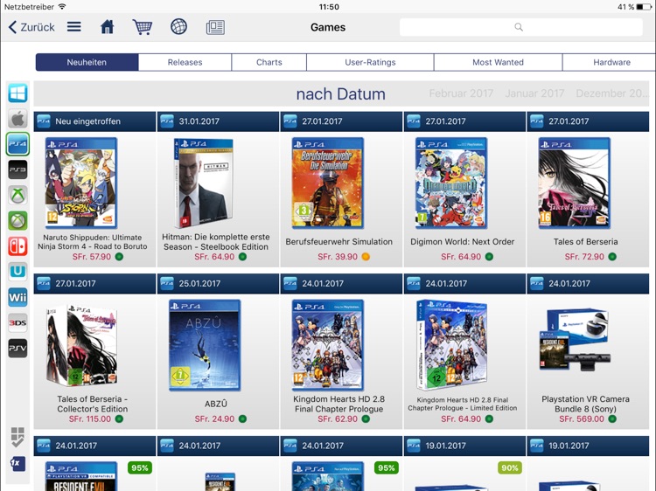Click Kingdom Hearts HD 2.8 Final Chapter Prologue title

(338, 404)
